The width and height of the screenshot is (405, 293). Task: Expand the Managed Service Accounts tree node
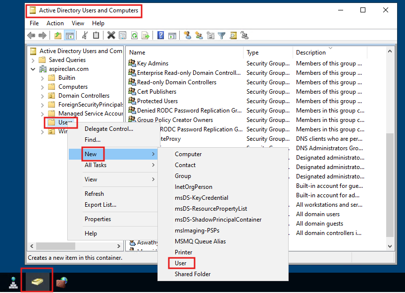pos(43,114)
